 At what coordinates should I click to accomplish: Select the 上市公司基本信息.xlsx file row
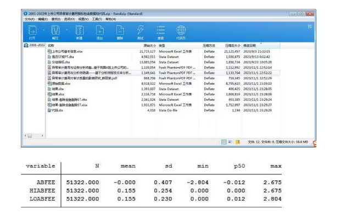pyautogui.click(x=164, y=52)
